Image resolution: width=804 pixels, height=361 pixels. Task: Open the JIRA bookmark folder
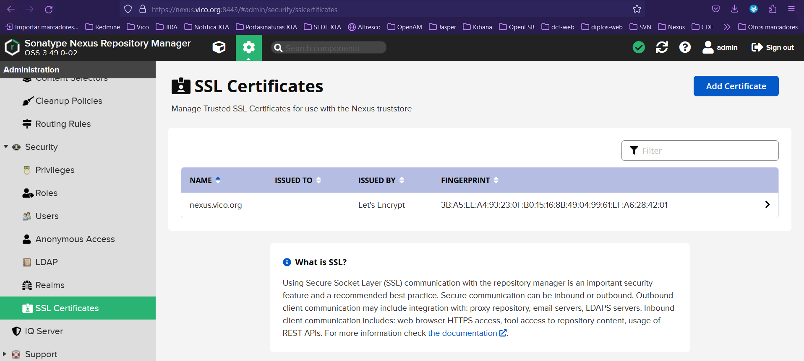pyautogui.click(x=167, y=27)
